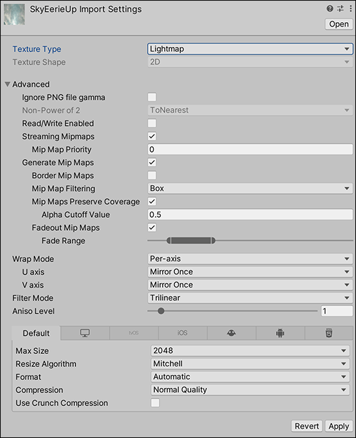This screenshot has height=438, width=356.
Task: Open the three-dot inspector options menu
Action: pyautogui.click(x=350, y=8)
